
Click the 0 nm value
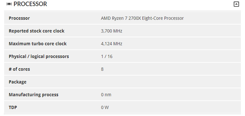click(106, 95)
